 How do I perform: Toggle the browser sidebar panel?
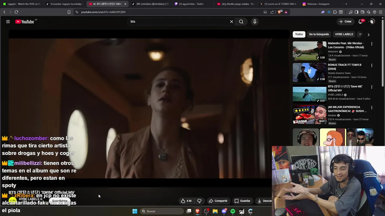356,12
